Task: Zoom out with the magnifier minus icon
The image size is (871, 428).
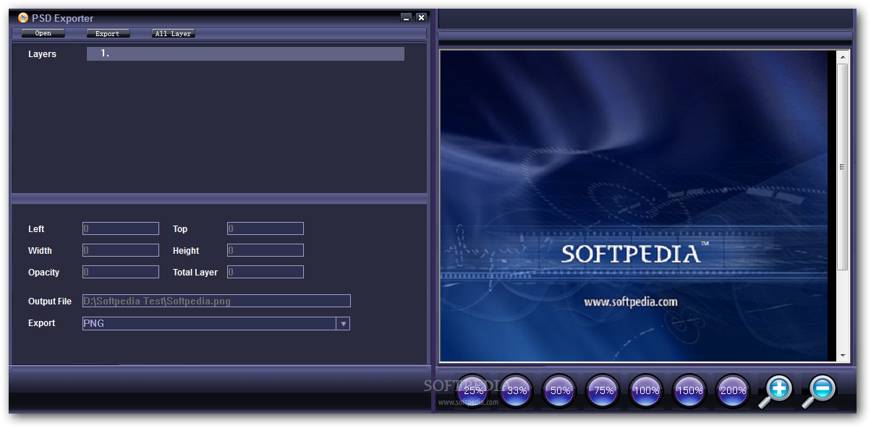Action: tap(820, 391)
